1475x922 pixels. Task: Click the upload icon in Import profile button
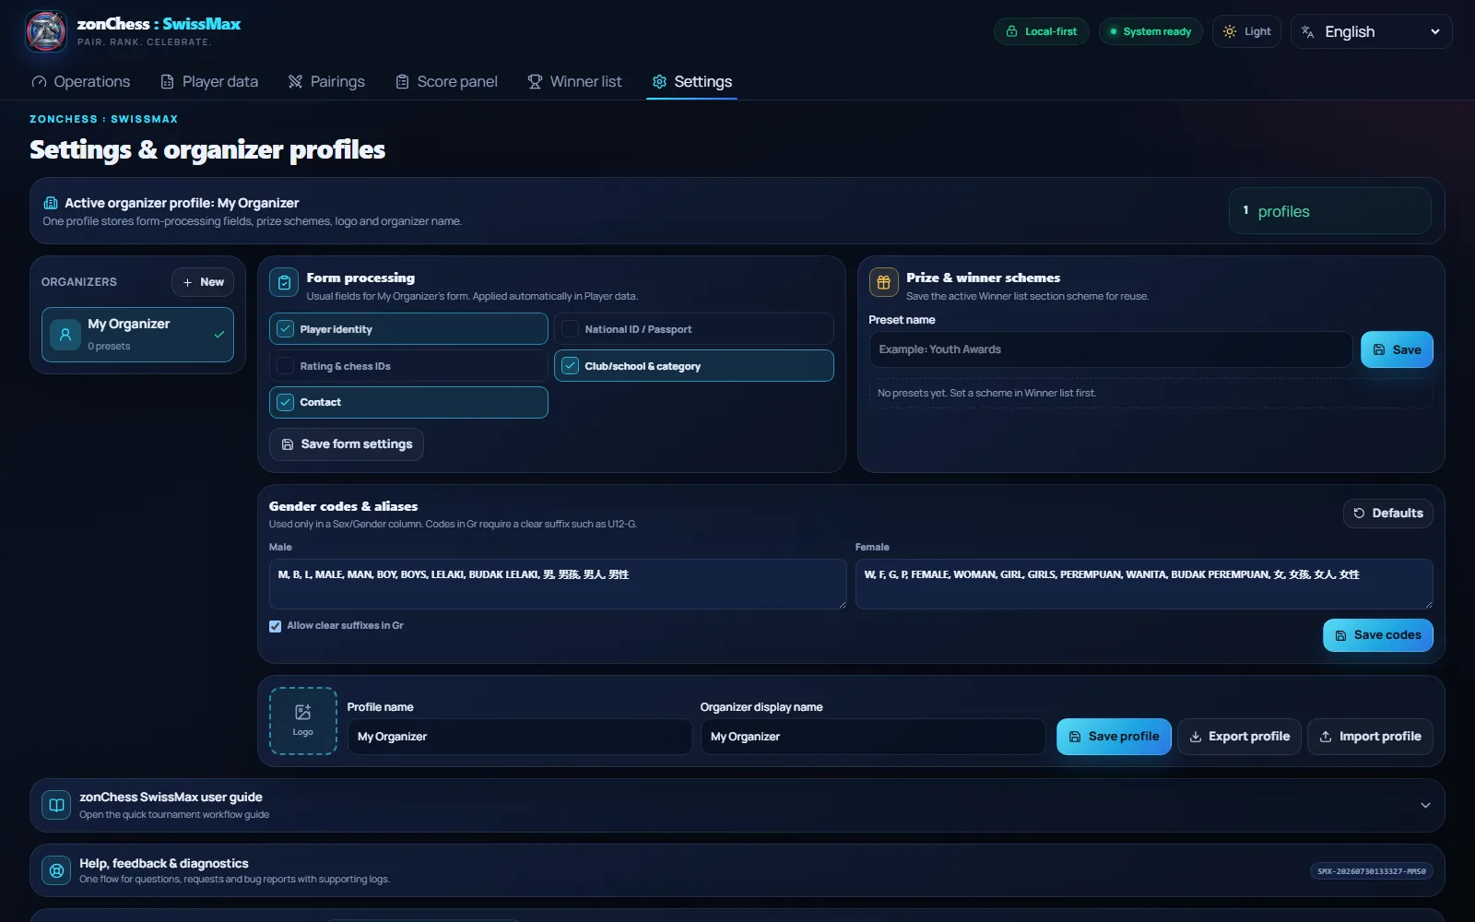(x=1326, y=737)
